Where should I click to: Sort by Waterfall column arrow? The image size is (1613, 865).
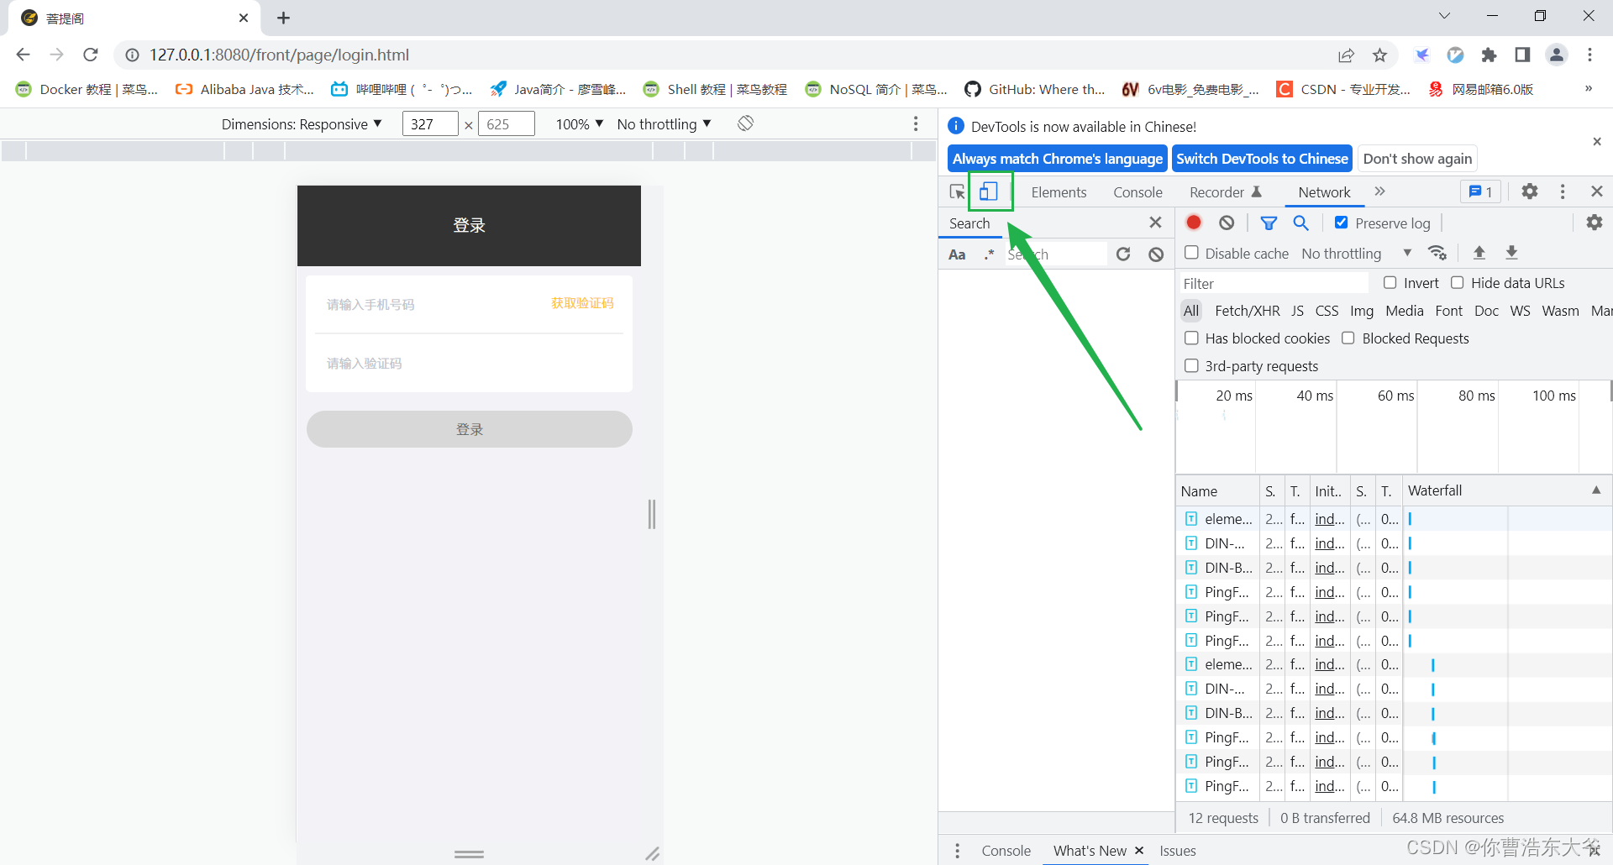1596,490
